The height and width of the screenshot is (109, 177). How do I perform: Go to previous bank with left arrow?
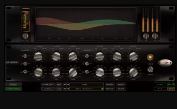tap(65, 84)
